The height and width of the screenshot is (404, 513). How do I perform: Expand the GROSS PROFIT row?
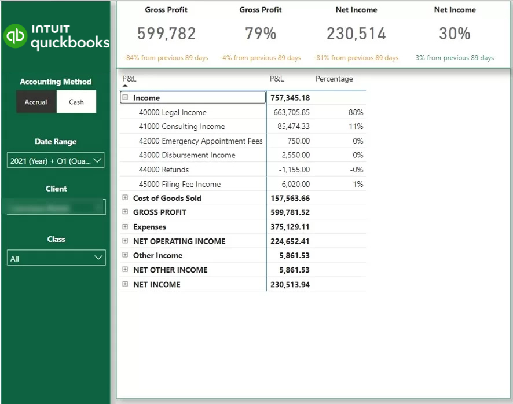tap(125, 212)
